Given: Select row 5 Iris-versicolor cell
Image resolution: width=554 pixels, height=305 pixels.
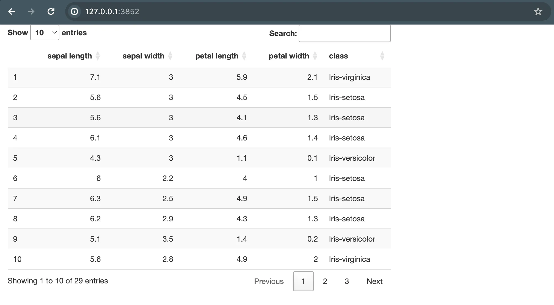Looking at the screenshot, I should click(352, 158).
